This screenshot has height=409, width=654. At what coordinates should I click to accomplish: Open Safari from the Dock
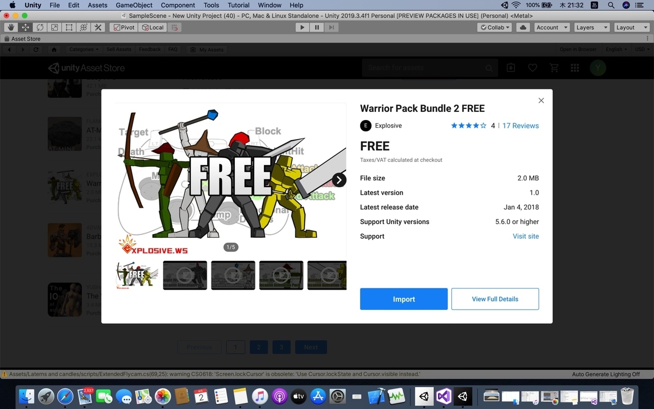point(65,396)
